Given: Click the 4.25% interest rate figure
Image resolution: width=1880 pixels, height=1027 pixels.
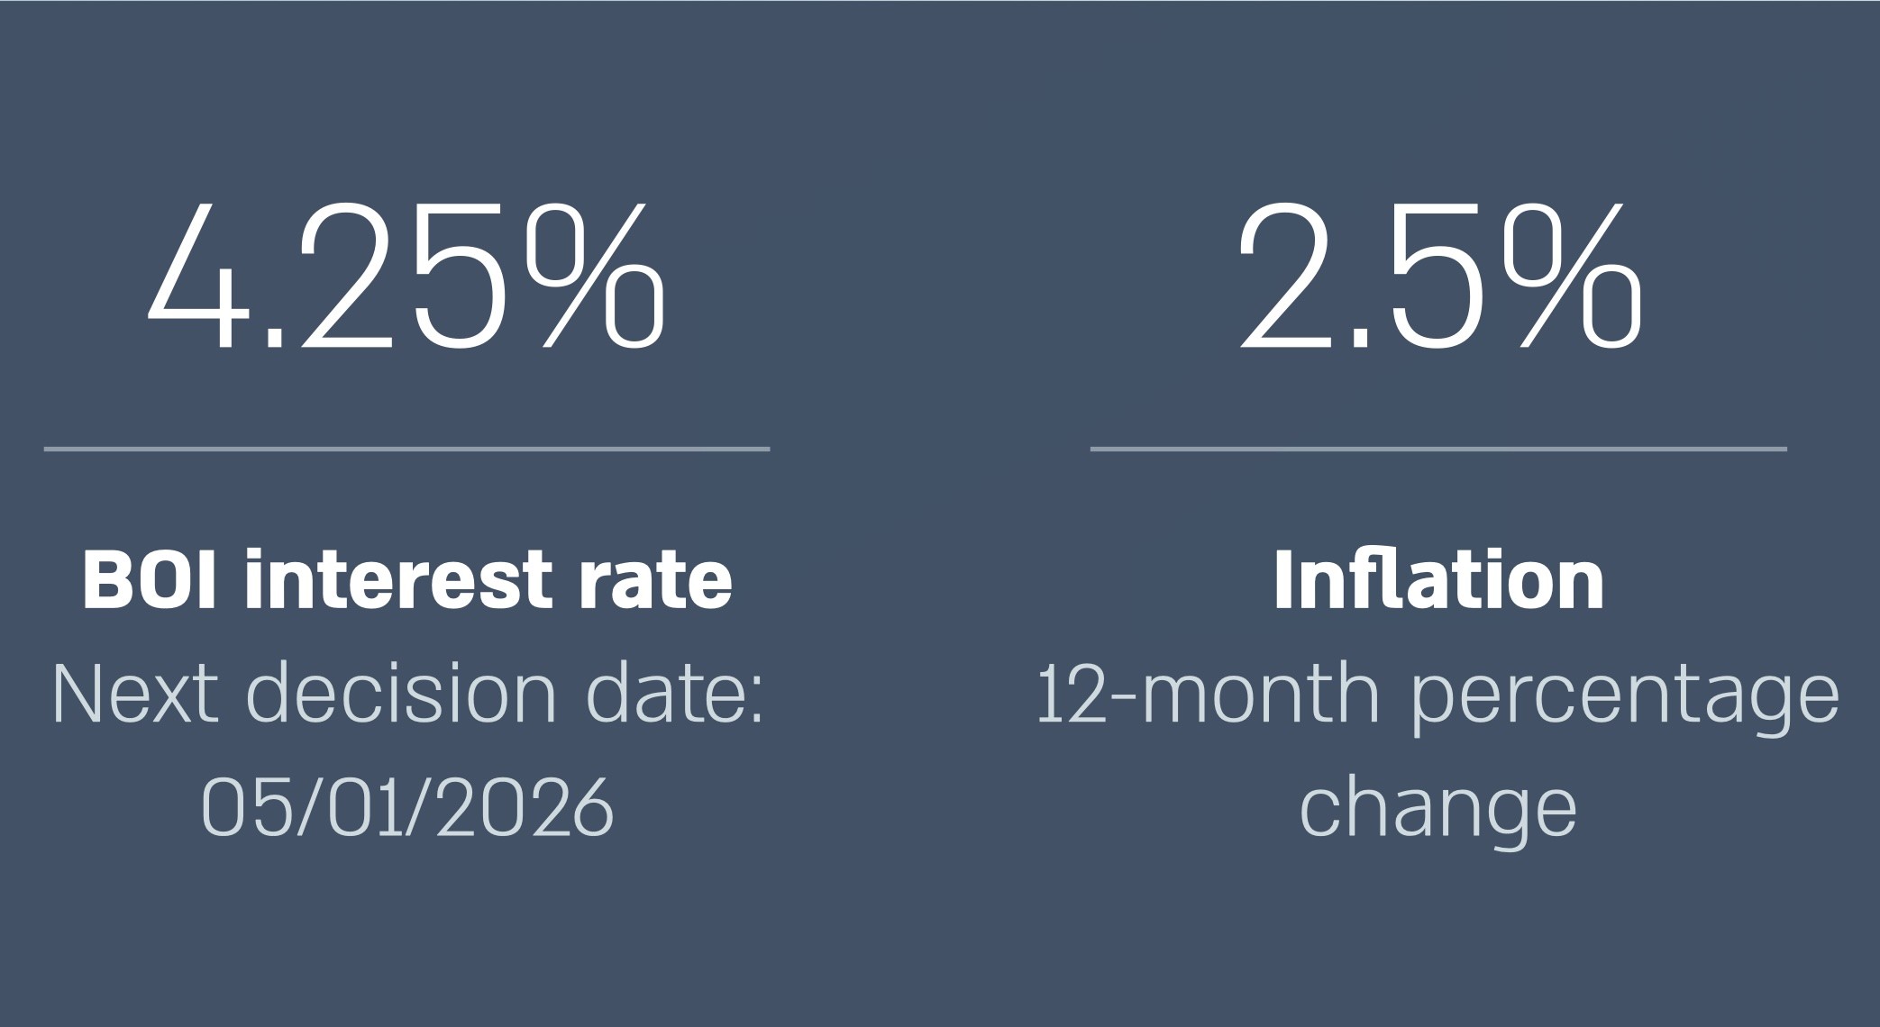Looking at the screenshot, I should 406,275.
